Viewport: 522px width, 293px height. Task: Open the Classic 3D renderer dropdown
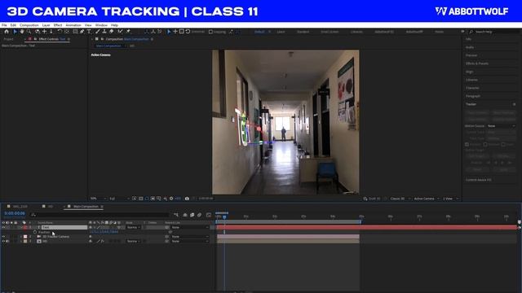[400, 199]
